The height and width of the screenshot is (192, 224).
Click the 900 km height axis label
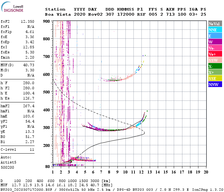47,21
